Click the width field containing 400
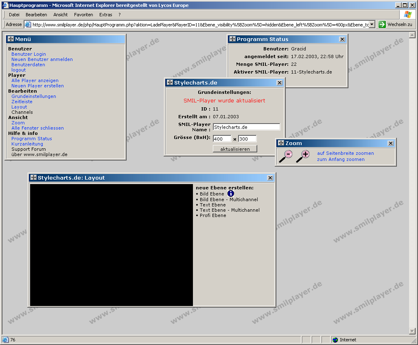Screen dimensions: 418x345 pos(222,139)
